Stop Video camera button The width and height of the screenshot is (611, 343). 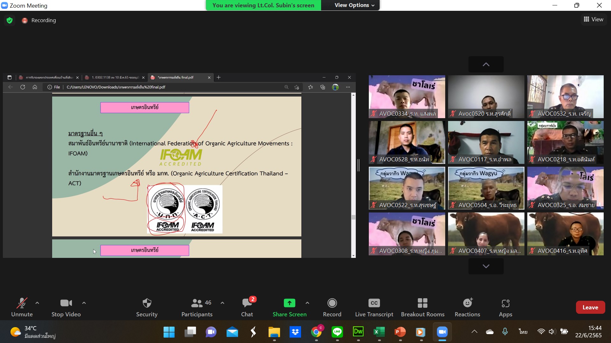pos(66,307)
